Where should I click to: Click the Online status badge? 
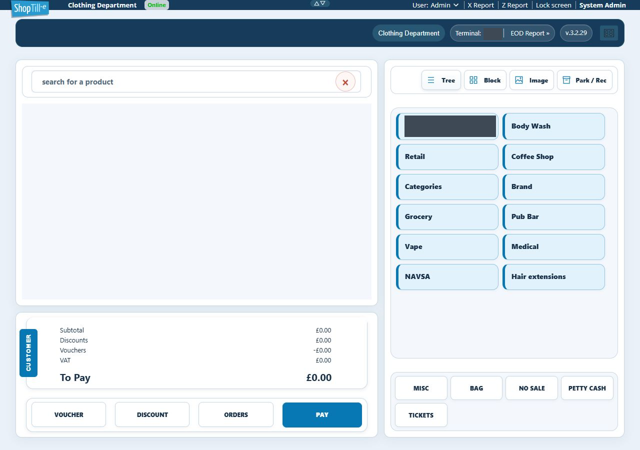click(x=156, y=5)
